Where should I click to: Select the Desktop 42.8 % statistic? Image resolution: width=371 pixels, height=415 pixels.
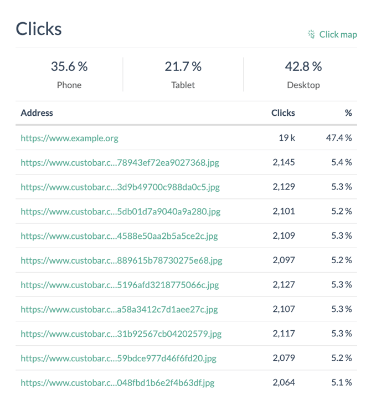[303, 74]
